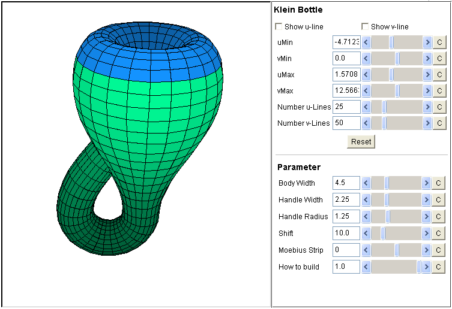
Task: Click the vMax right arrow button
Action: pyautogui.click(x=427, y=90)
